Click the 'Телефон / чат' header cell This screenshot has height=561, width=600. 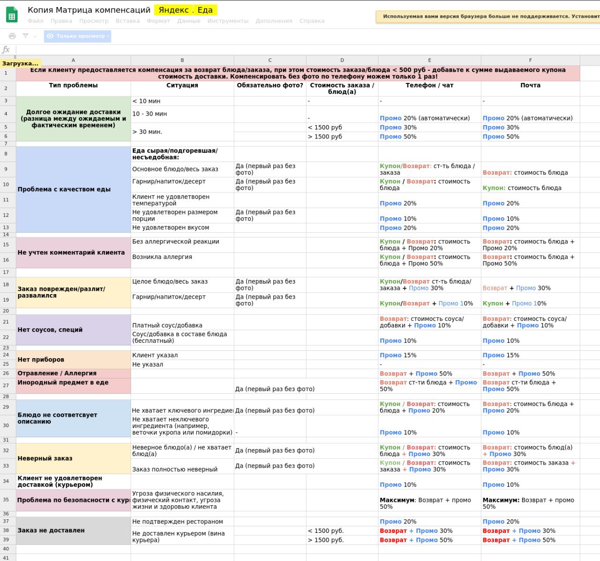click(x=429, y=89)
